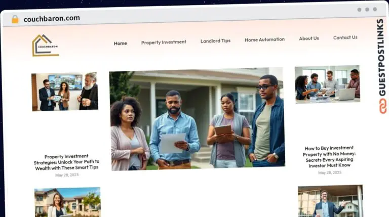Open the Contact Us page
389x217 pixels.
[345, 37]
